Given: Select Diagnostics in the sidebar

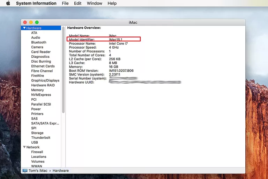Looking at the screenshot, I should [40, 57].
